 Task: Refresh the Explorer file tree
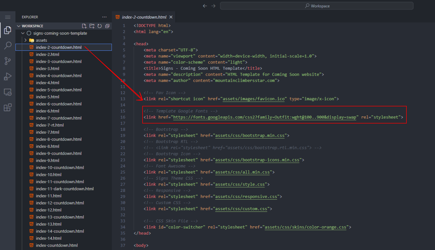tap(100, 26)
